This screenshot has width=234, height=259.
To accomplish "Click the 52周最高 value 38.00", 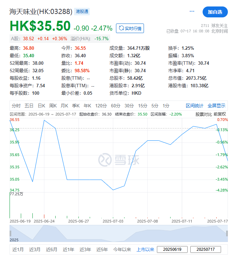I will [x=38, y=63].
